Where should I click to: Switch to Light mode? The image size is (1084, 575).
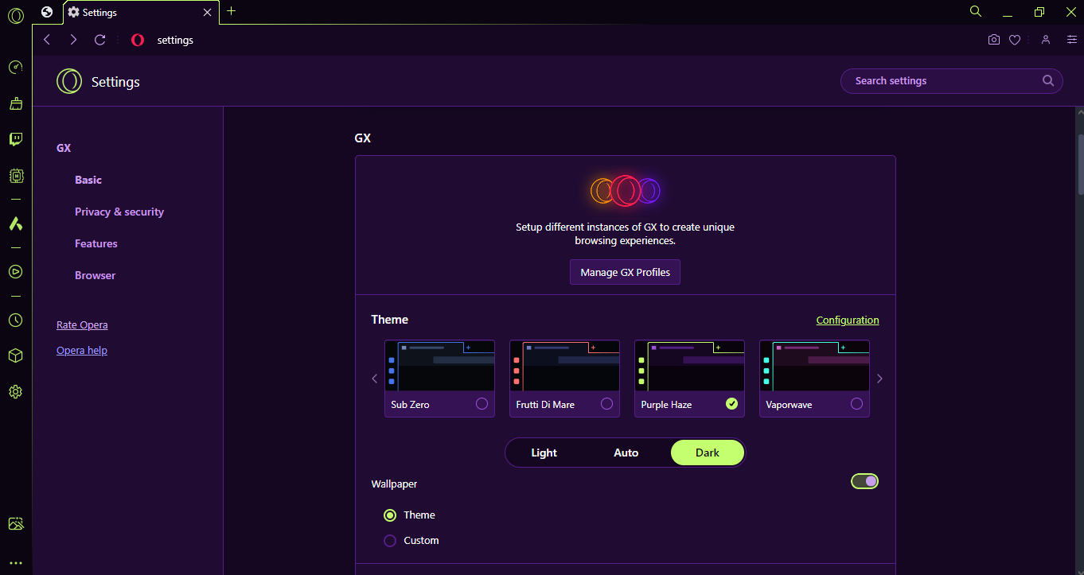tap(544, 453)
